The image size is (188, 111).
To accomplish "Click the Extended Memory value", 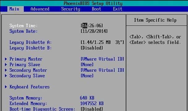I will coord(92,104).
